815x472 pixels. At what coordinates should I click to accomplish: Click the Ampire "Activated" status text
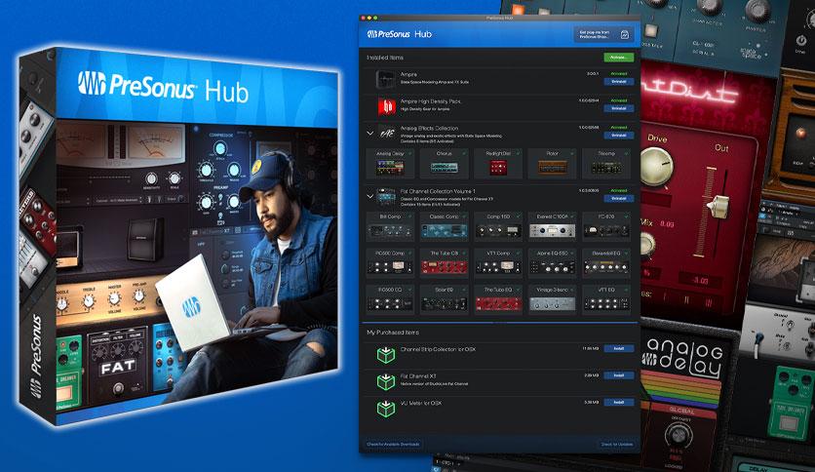(x=618, y=74)
